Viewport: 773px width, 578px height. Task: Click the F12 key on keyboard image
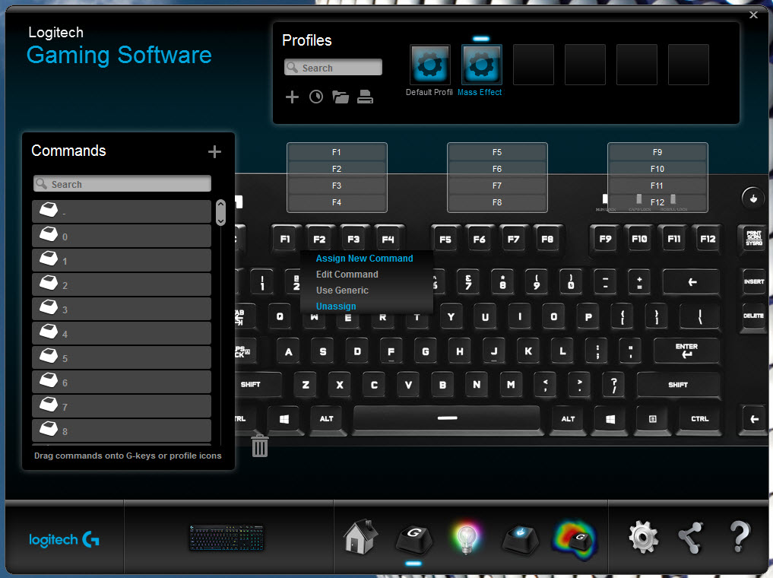coord(708,239)
